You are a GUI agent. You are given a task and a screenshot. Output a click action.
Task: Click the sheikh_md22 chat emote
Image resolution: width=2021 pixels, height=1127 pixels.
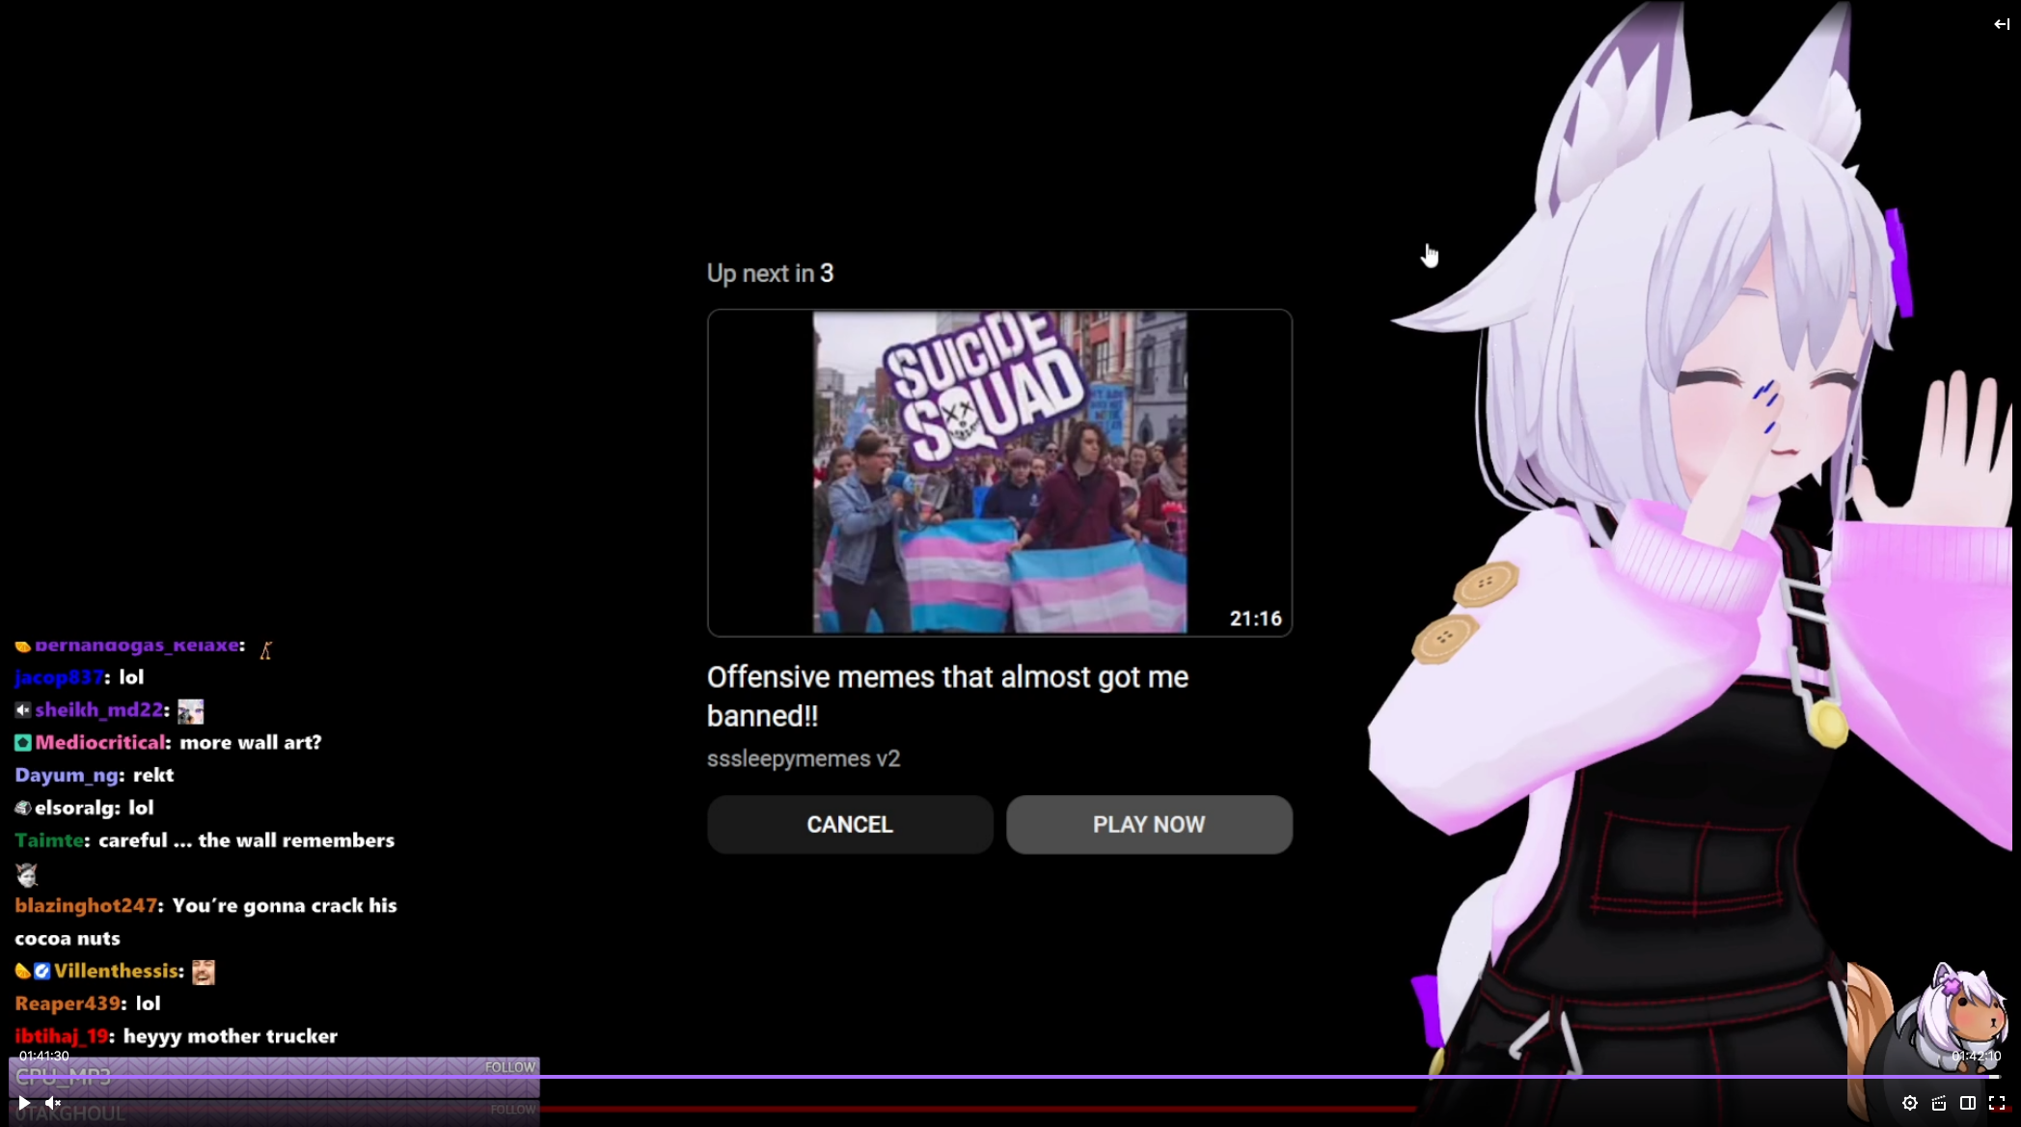190,711
